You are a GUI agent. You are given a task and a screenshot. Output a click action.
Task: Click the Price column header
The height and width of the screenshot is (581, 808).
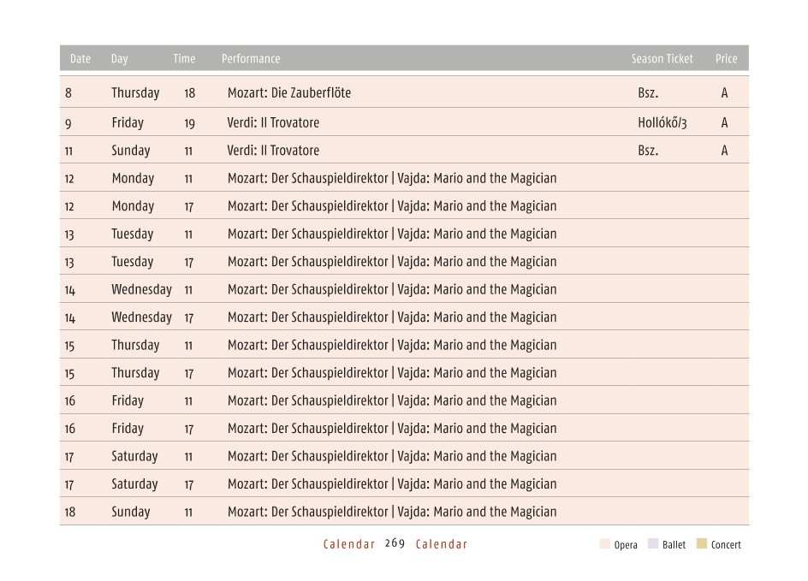(x=726, y=59)
